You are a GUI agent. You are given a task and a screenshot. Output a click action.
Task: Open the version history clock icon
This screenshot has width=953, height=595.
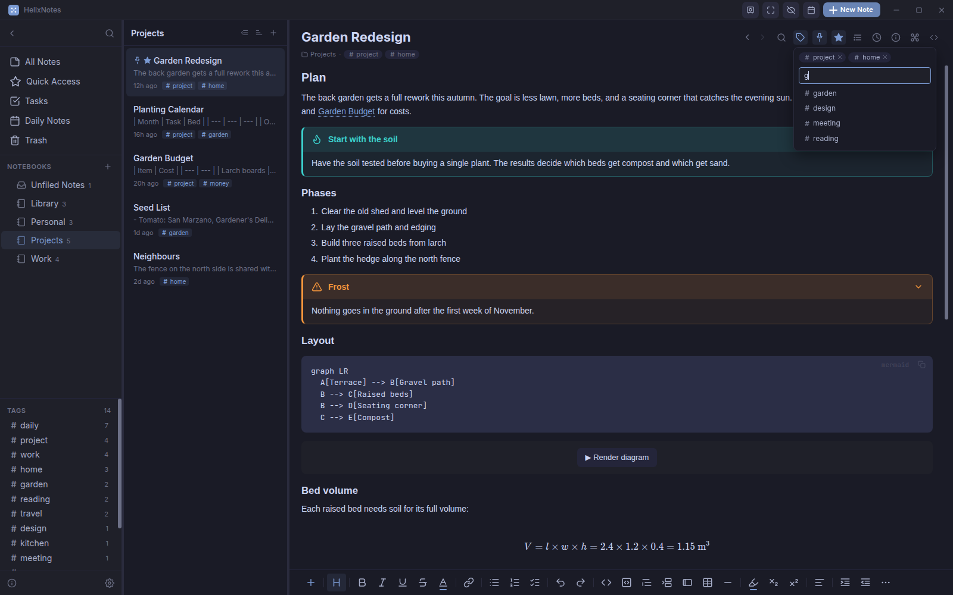877,37
